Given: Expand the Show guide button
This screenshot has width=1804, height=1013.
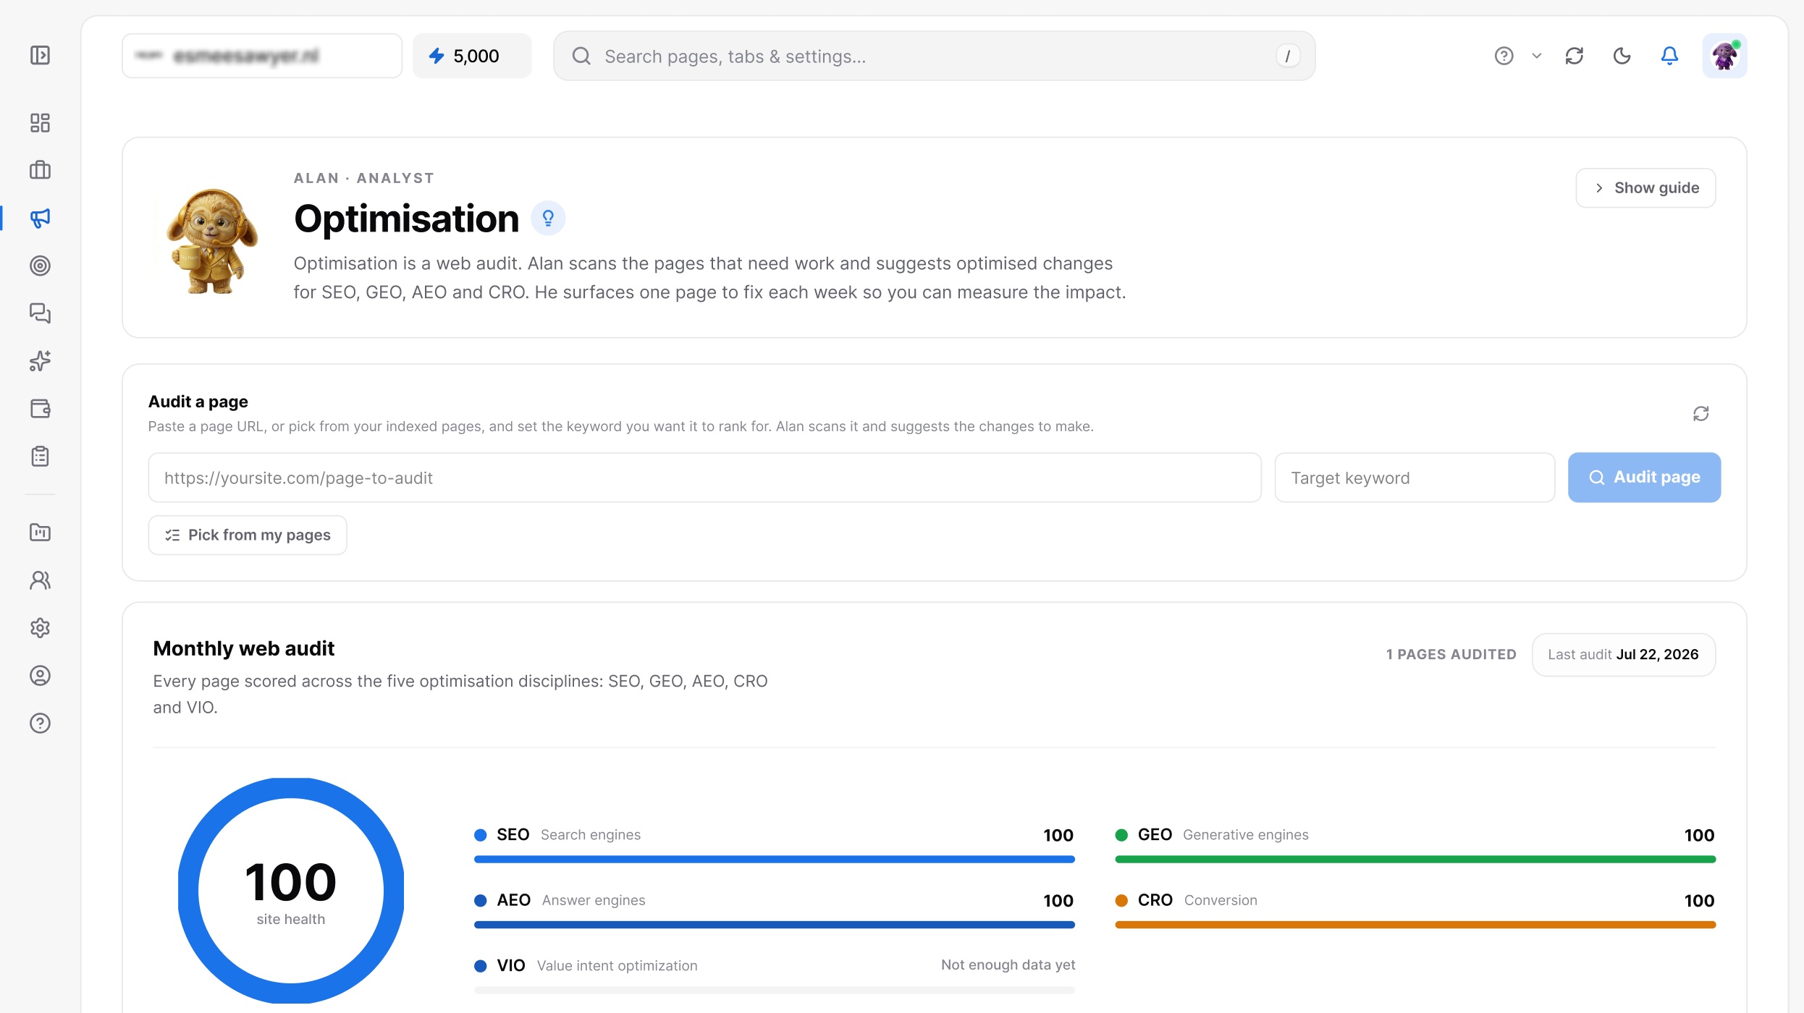Looking at the screenshot, I should coord(1645,188).
